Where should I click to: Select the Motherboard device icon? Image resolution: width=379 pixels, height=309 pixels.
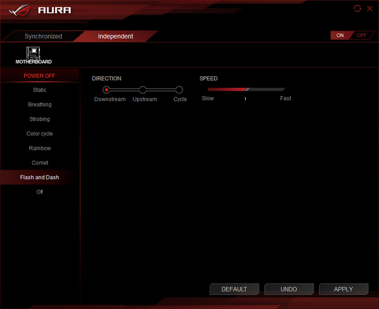[x=33, y=55]
